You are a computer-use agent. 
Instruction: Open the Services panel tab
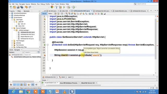[x=27, y=11]
